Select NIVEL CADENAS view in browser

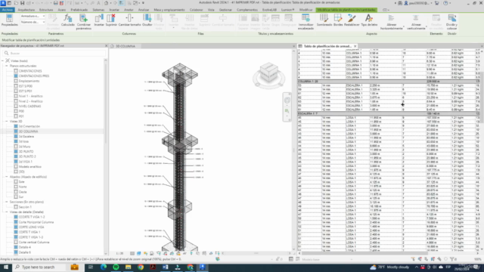click(x=29, y=107)
